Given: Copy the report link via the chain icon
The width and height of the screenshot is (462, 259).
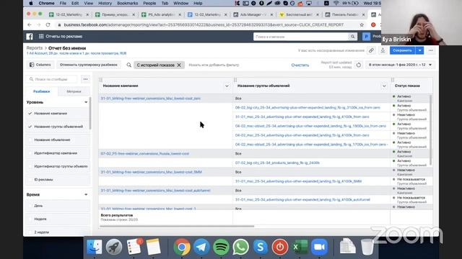Looking at the screenshot, I should [371, 50].
